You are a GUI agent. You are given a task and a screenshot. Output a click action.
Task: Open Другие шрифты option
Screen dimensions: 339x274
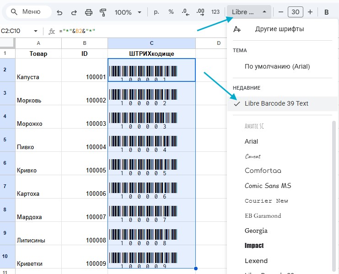coord(280,29)
